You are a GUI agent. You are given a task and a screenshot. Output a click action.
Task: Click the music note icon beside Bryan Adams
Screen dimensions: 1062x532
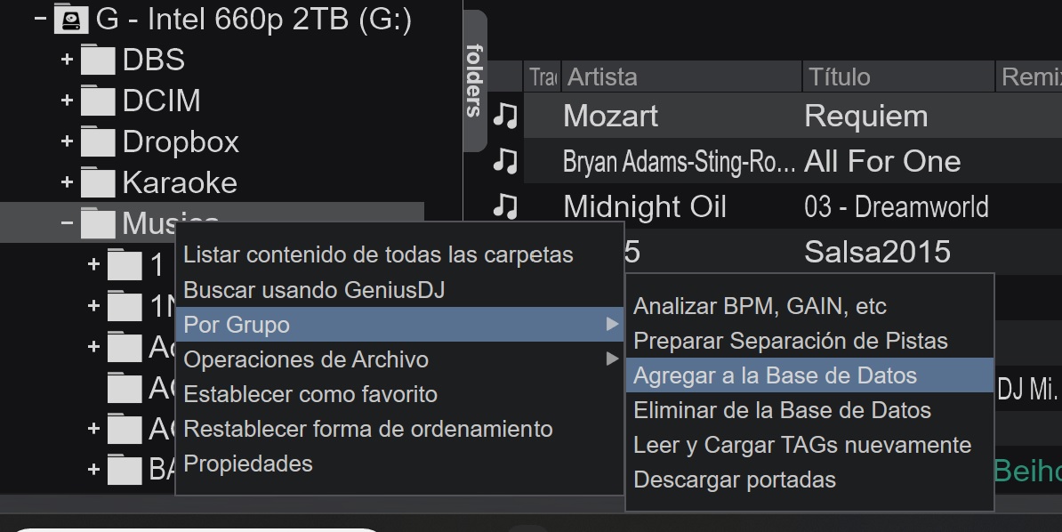[505, 161]
